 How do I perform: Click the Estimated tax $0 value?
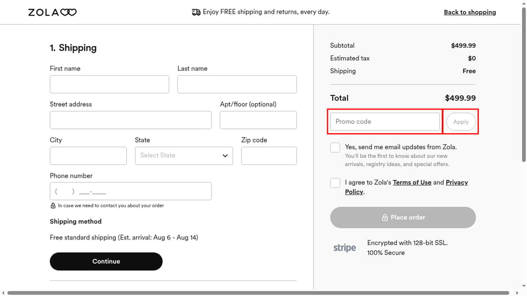click(x=472, y=59)
